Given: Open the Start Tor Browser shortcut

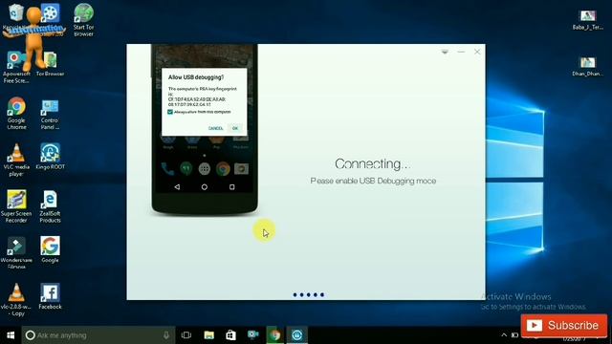Looking at the screenshot, I should point(83,20).
